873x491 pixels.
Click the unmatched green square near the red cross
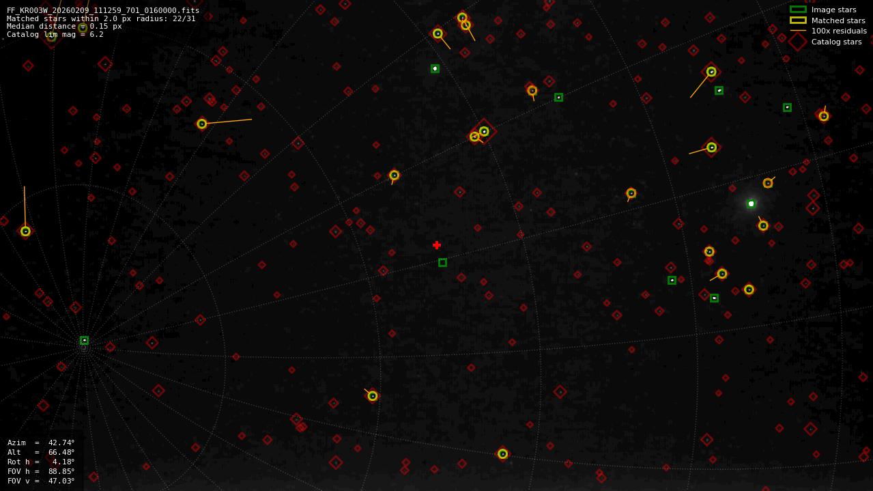442,262
